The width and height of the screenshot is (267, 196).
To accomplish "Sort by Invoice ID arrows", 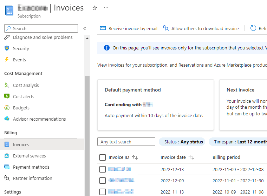I will click(135, 157).
